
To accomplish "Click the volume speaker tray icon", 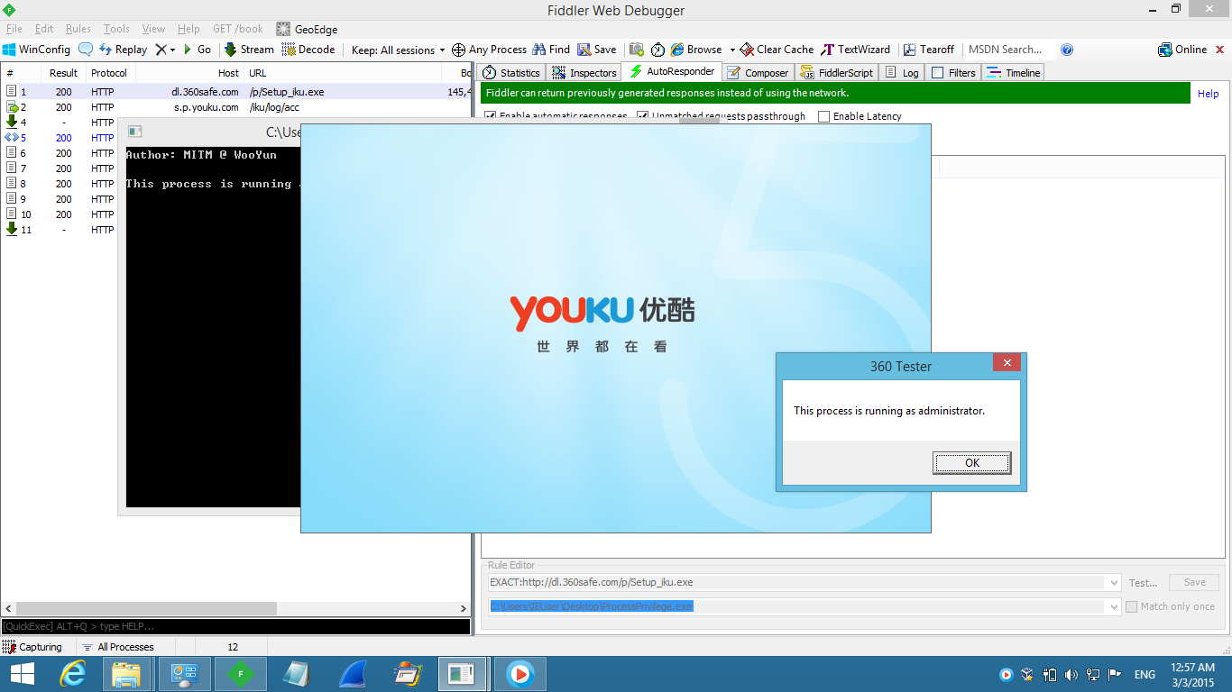I will 1071,675.
